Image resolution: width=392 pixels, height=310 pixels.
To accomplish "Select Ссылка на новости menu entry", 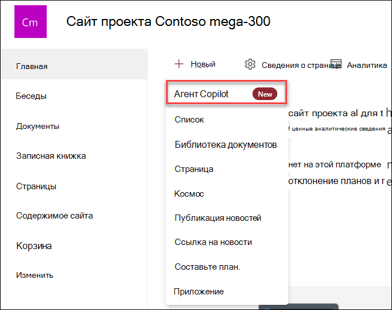I will [213, 242].
